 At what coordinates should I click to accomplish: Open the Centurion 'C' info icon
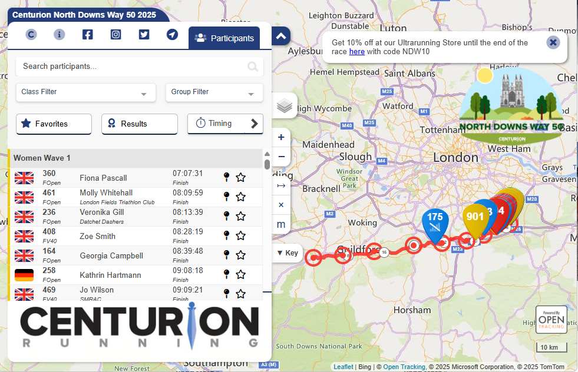point(31,35)
